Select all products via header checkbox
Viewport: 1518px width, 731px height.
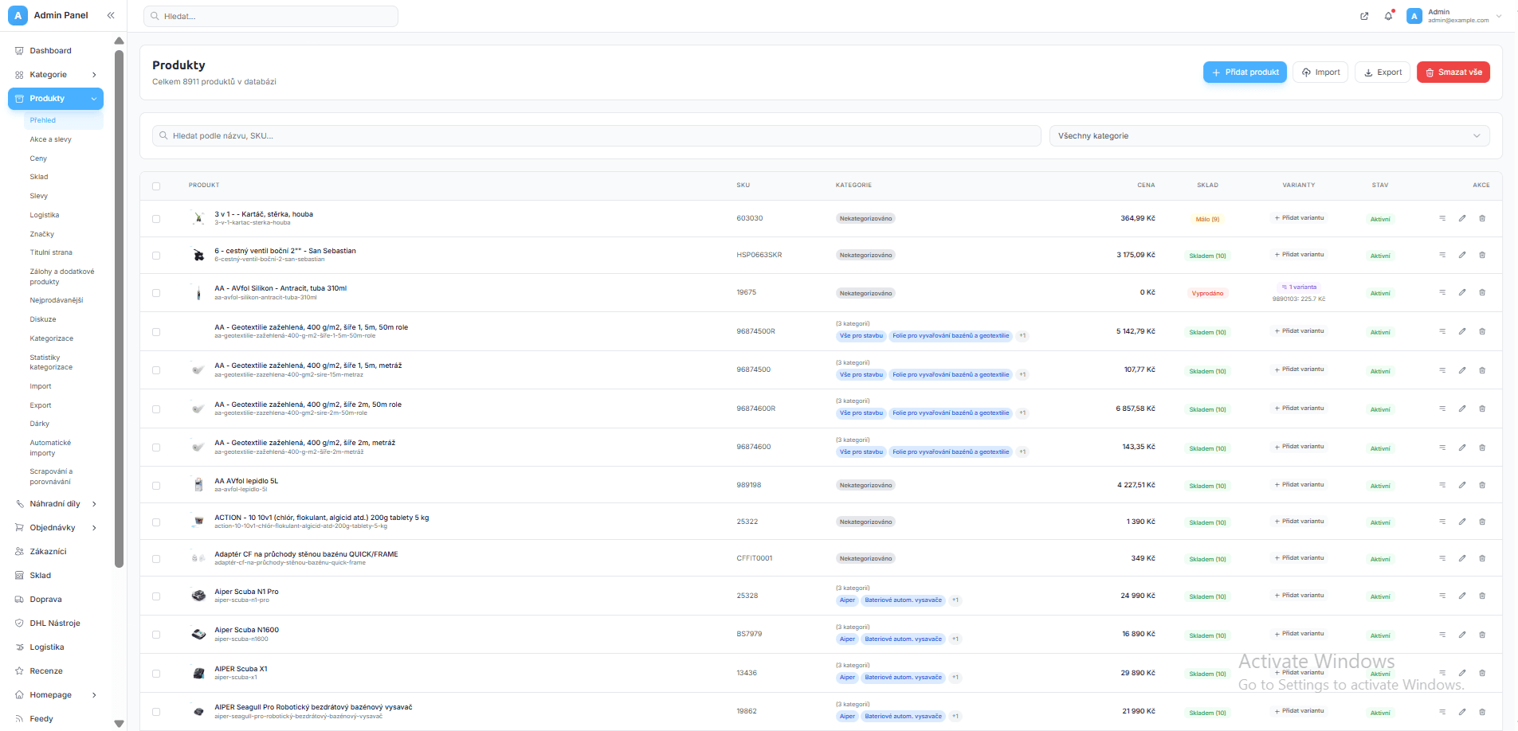(x=156, y=186)
